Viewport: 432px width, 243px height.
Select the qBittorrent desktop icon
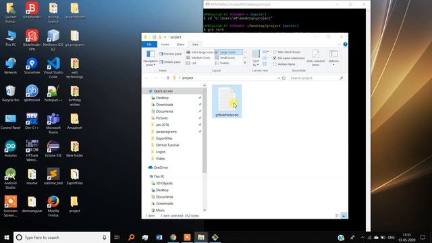[x=32, y=94]
